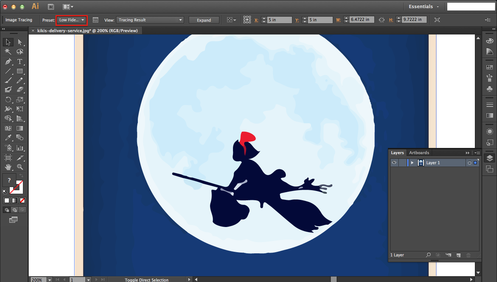Select the Paintbrush tool
Screen dimensions: 497x282
pyautogui.click(x=8, y=81)
